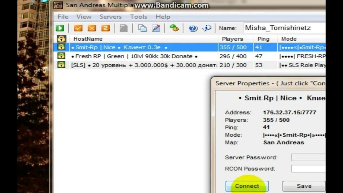Screen dimensions: 343x193
Task: Click the green Settings toolbar icon
Action: 174,28
